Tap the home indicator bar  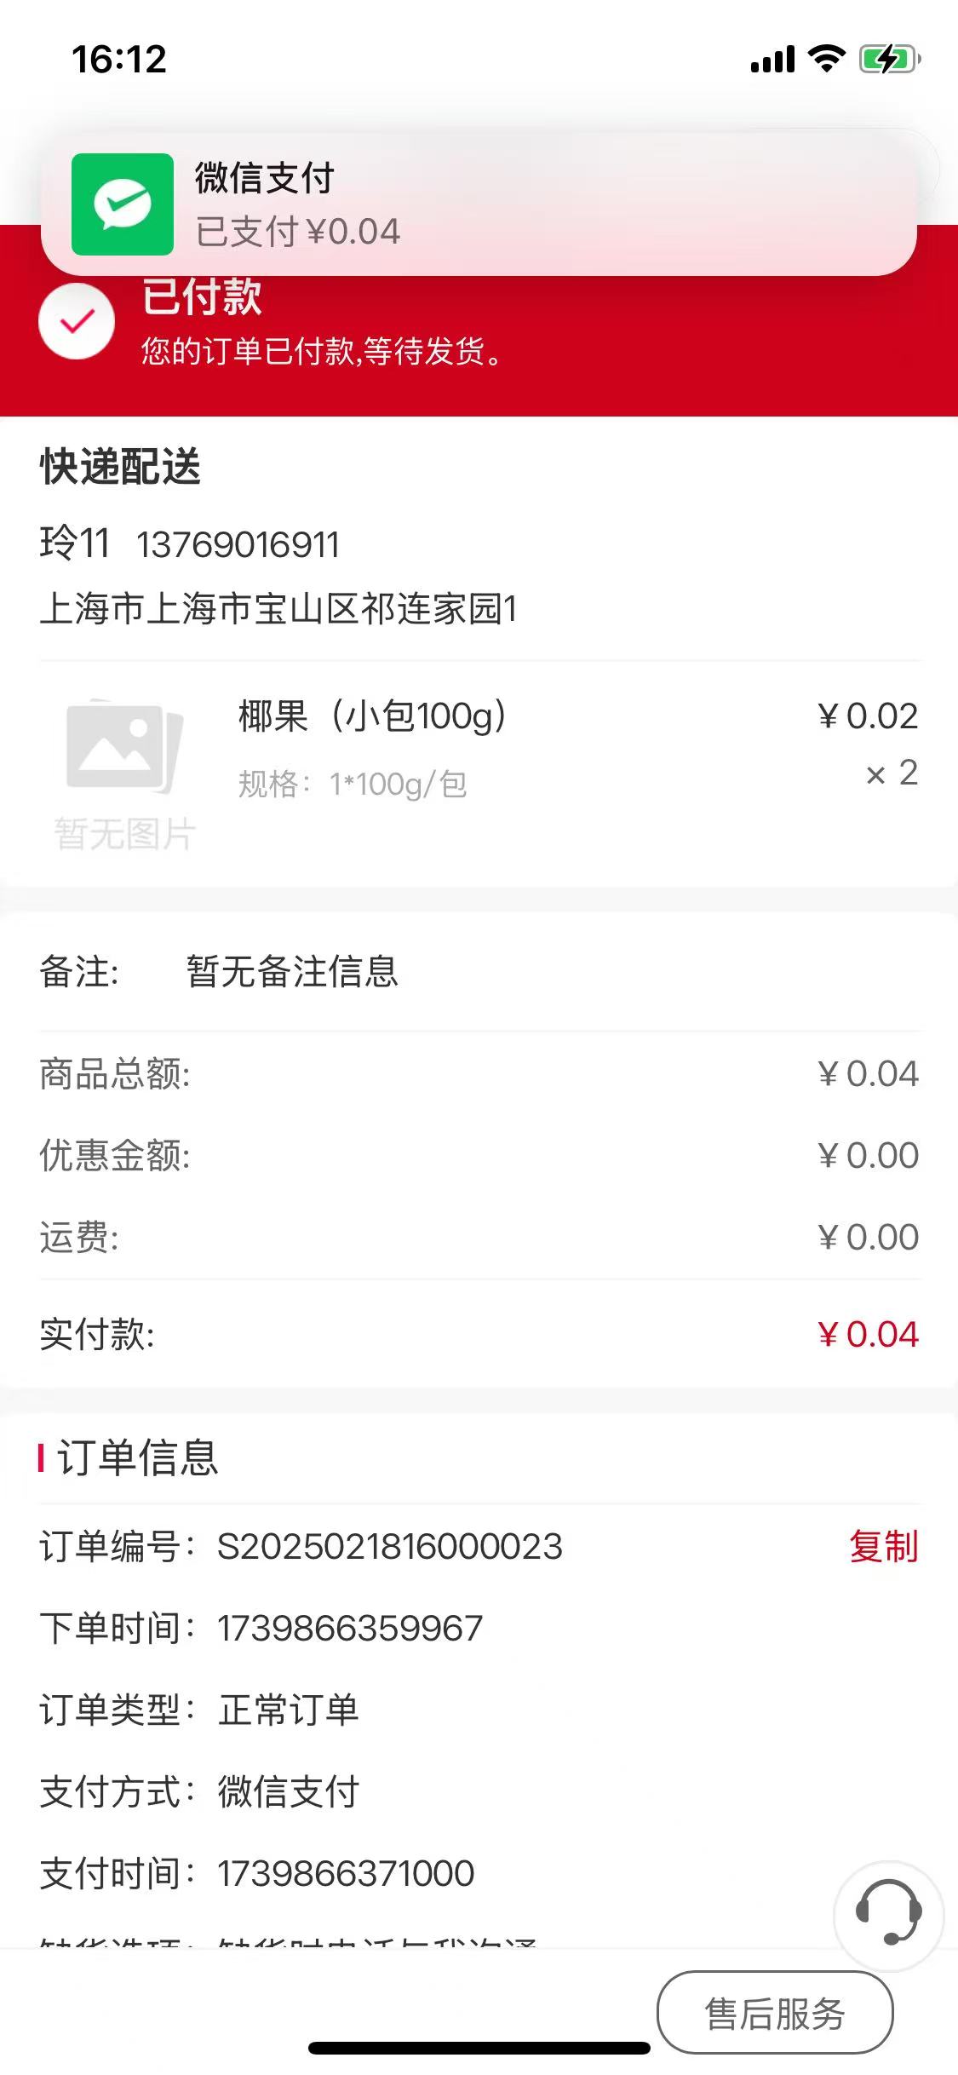point(479,2049)
